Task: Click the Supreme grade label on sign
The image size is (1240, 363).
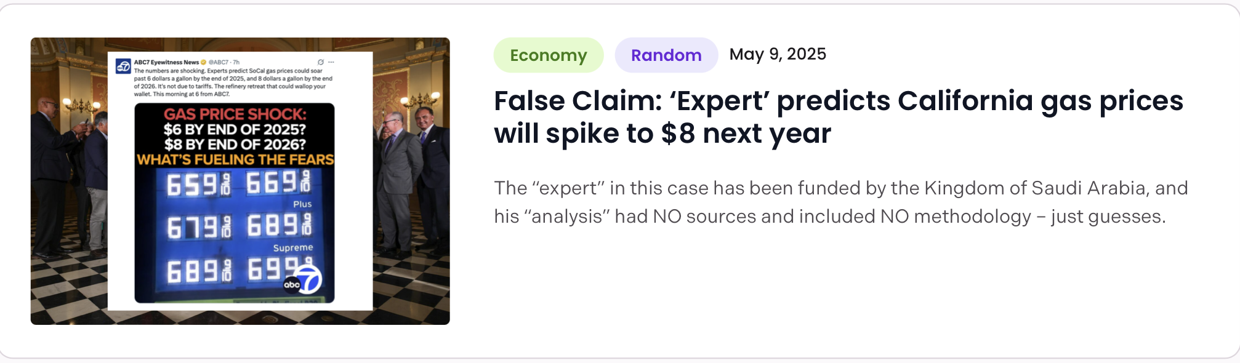Action: 293,247
